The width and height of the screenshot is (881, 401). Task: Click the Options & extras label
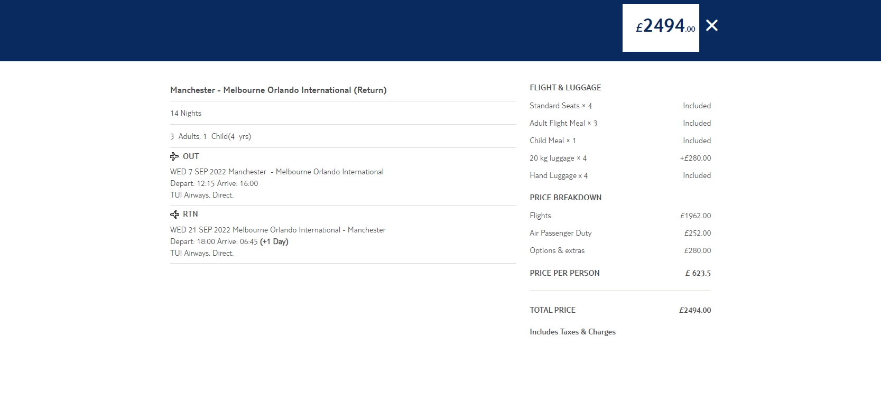(557, 250)
